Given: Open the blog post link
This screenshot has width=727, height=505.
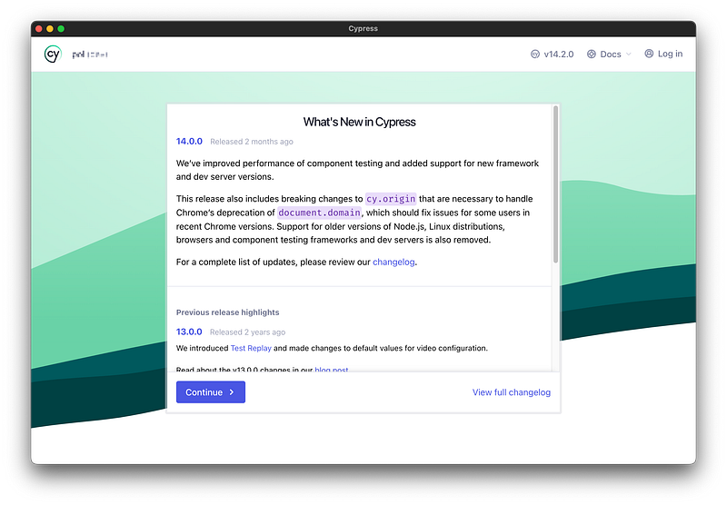Looking at the screenshot, I should 332,370.
